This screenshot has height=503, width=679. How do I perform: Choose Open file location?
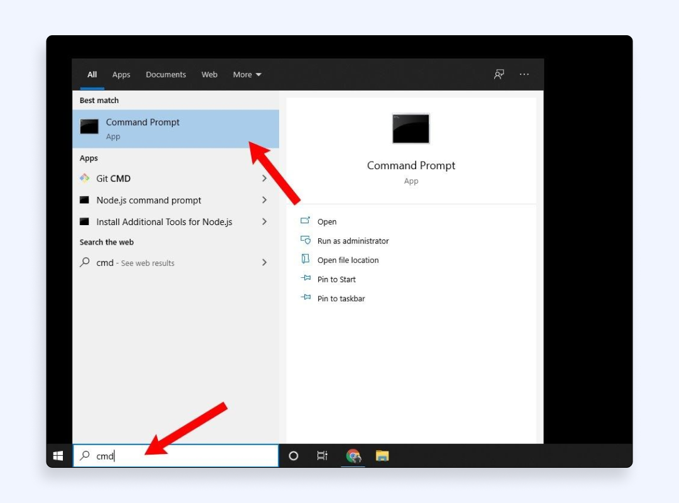pos(348,260)
